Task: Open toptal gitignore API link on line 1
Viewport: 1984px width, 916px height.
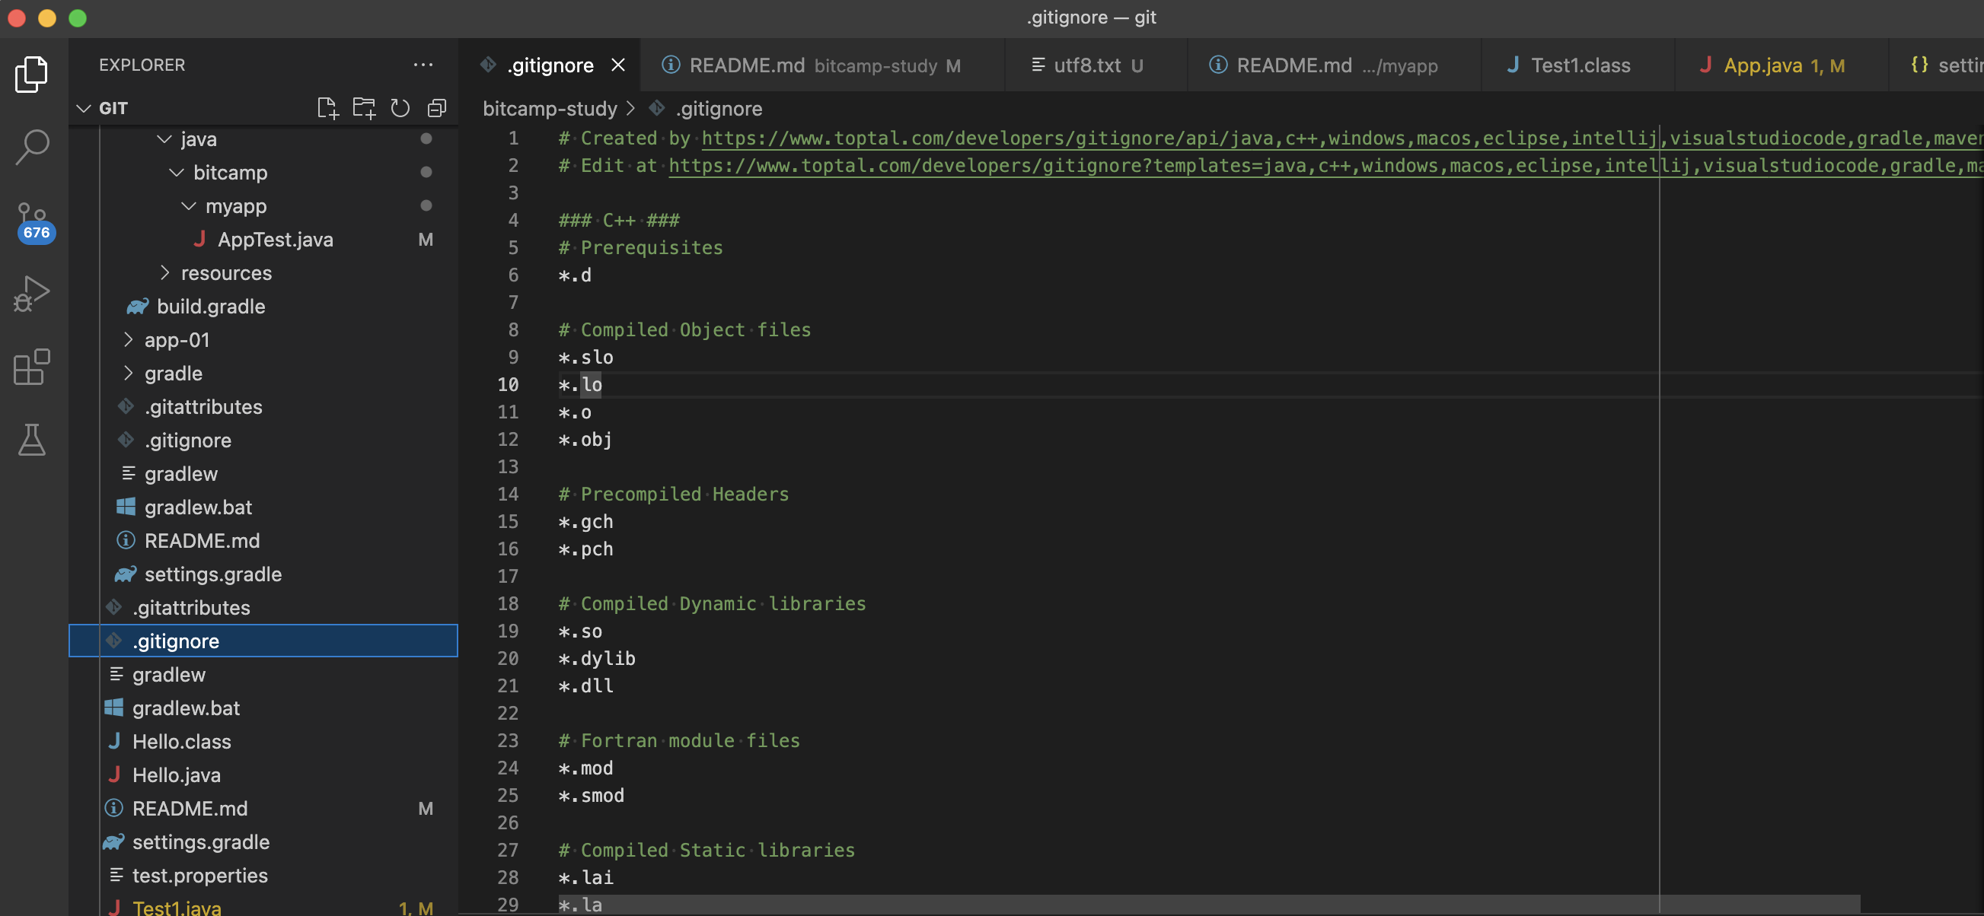Action: (x=1342, y=138)
